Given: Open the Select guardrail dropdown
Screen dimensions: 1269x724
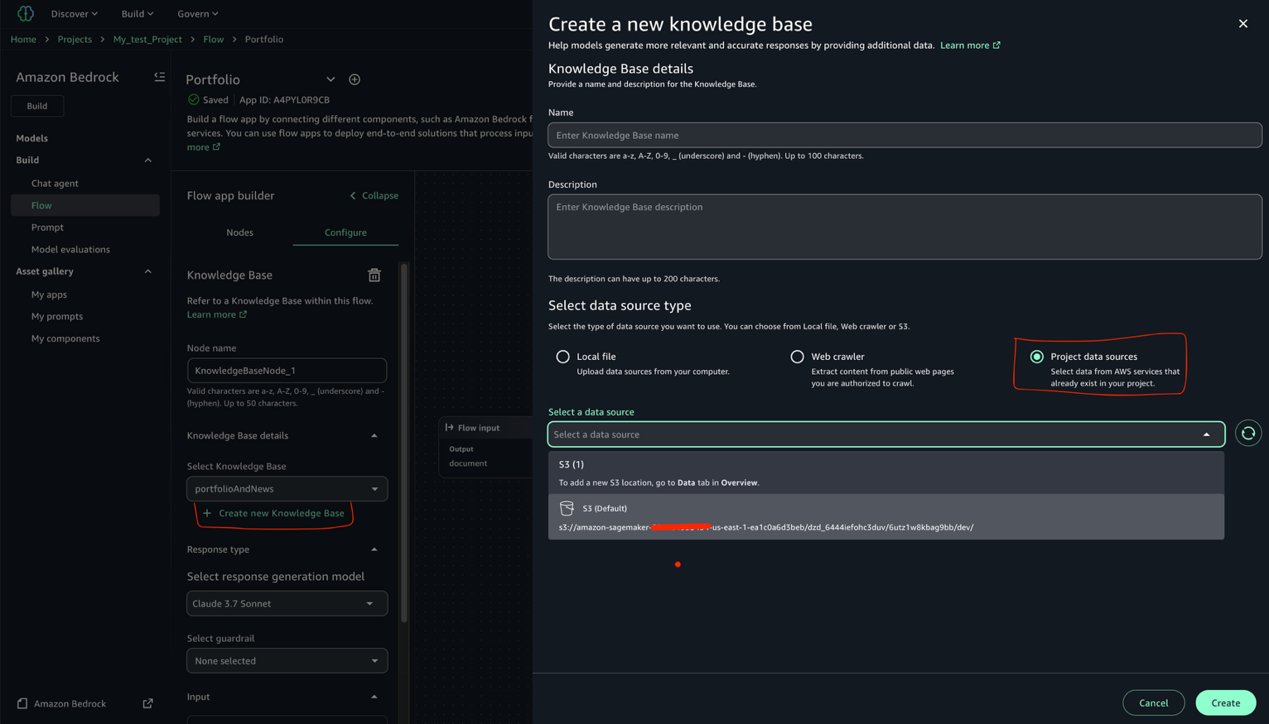Looking at the screenshot, I should (x=287, y=661).
